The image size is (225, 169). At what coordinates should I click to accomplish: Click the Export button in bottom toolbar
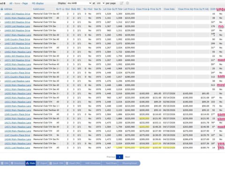pyautogui.click(x=42, y=163)
